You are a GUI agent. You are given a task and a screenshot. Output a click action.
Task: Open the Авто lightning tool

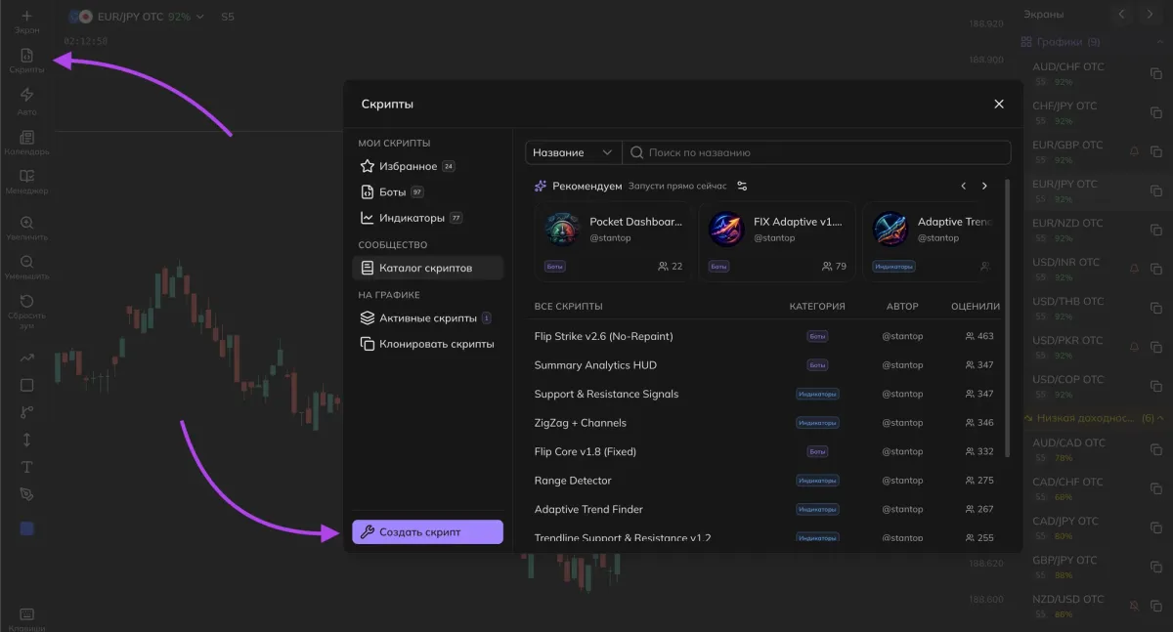tap(26, 101)
